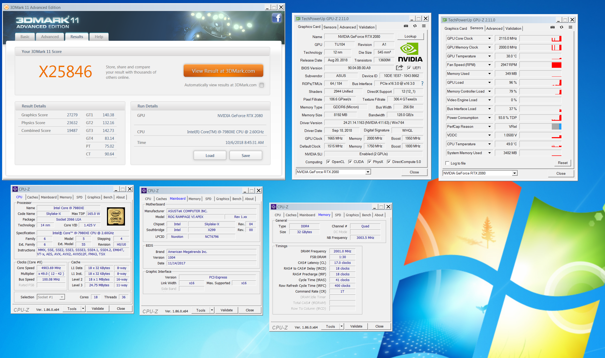Click the Reset button in GPU-Z Sensors
605x358 pixels.
coord(563,163)
